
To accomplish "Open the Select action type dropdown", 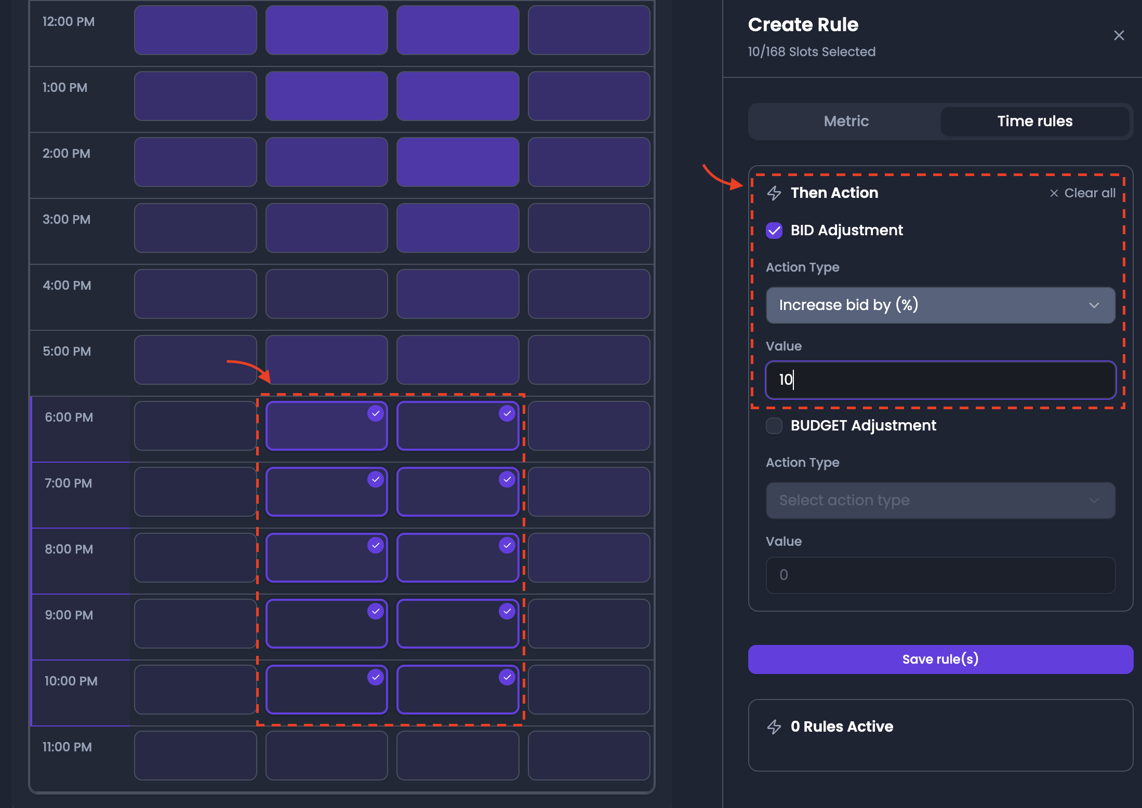I will point(940,501).
